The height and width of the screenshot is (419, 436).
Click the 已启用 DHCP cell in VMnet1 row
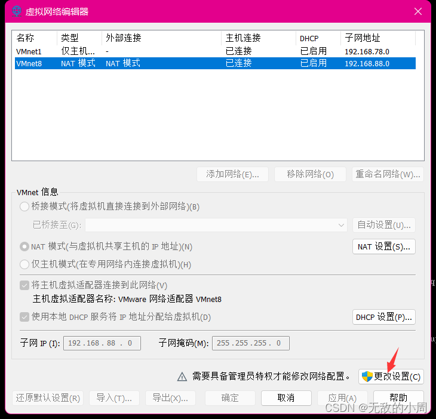pyautogui.click(x=314, y=51)
